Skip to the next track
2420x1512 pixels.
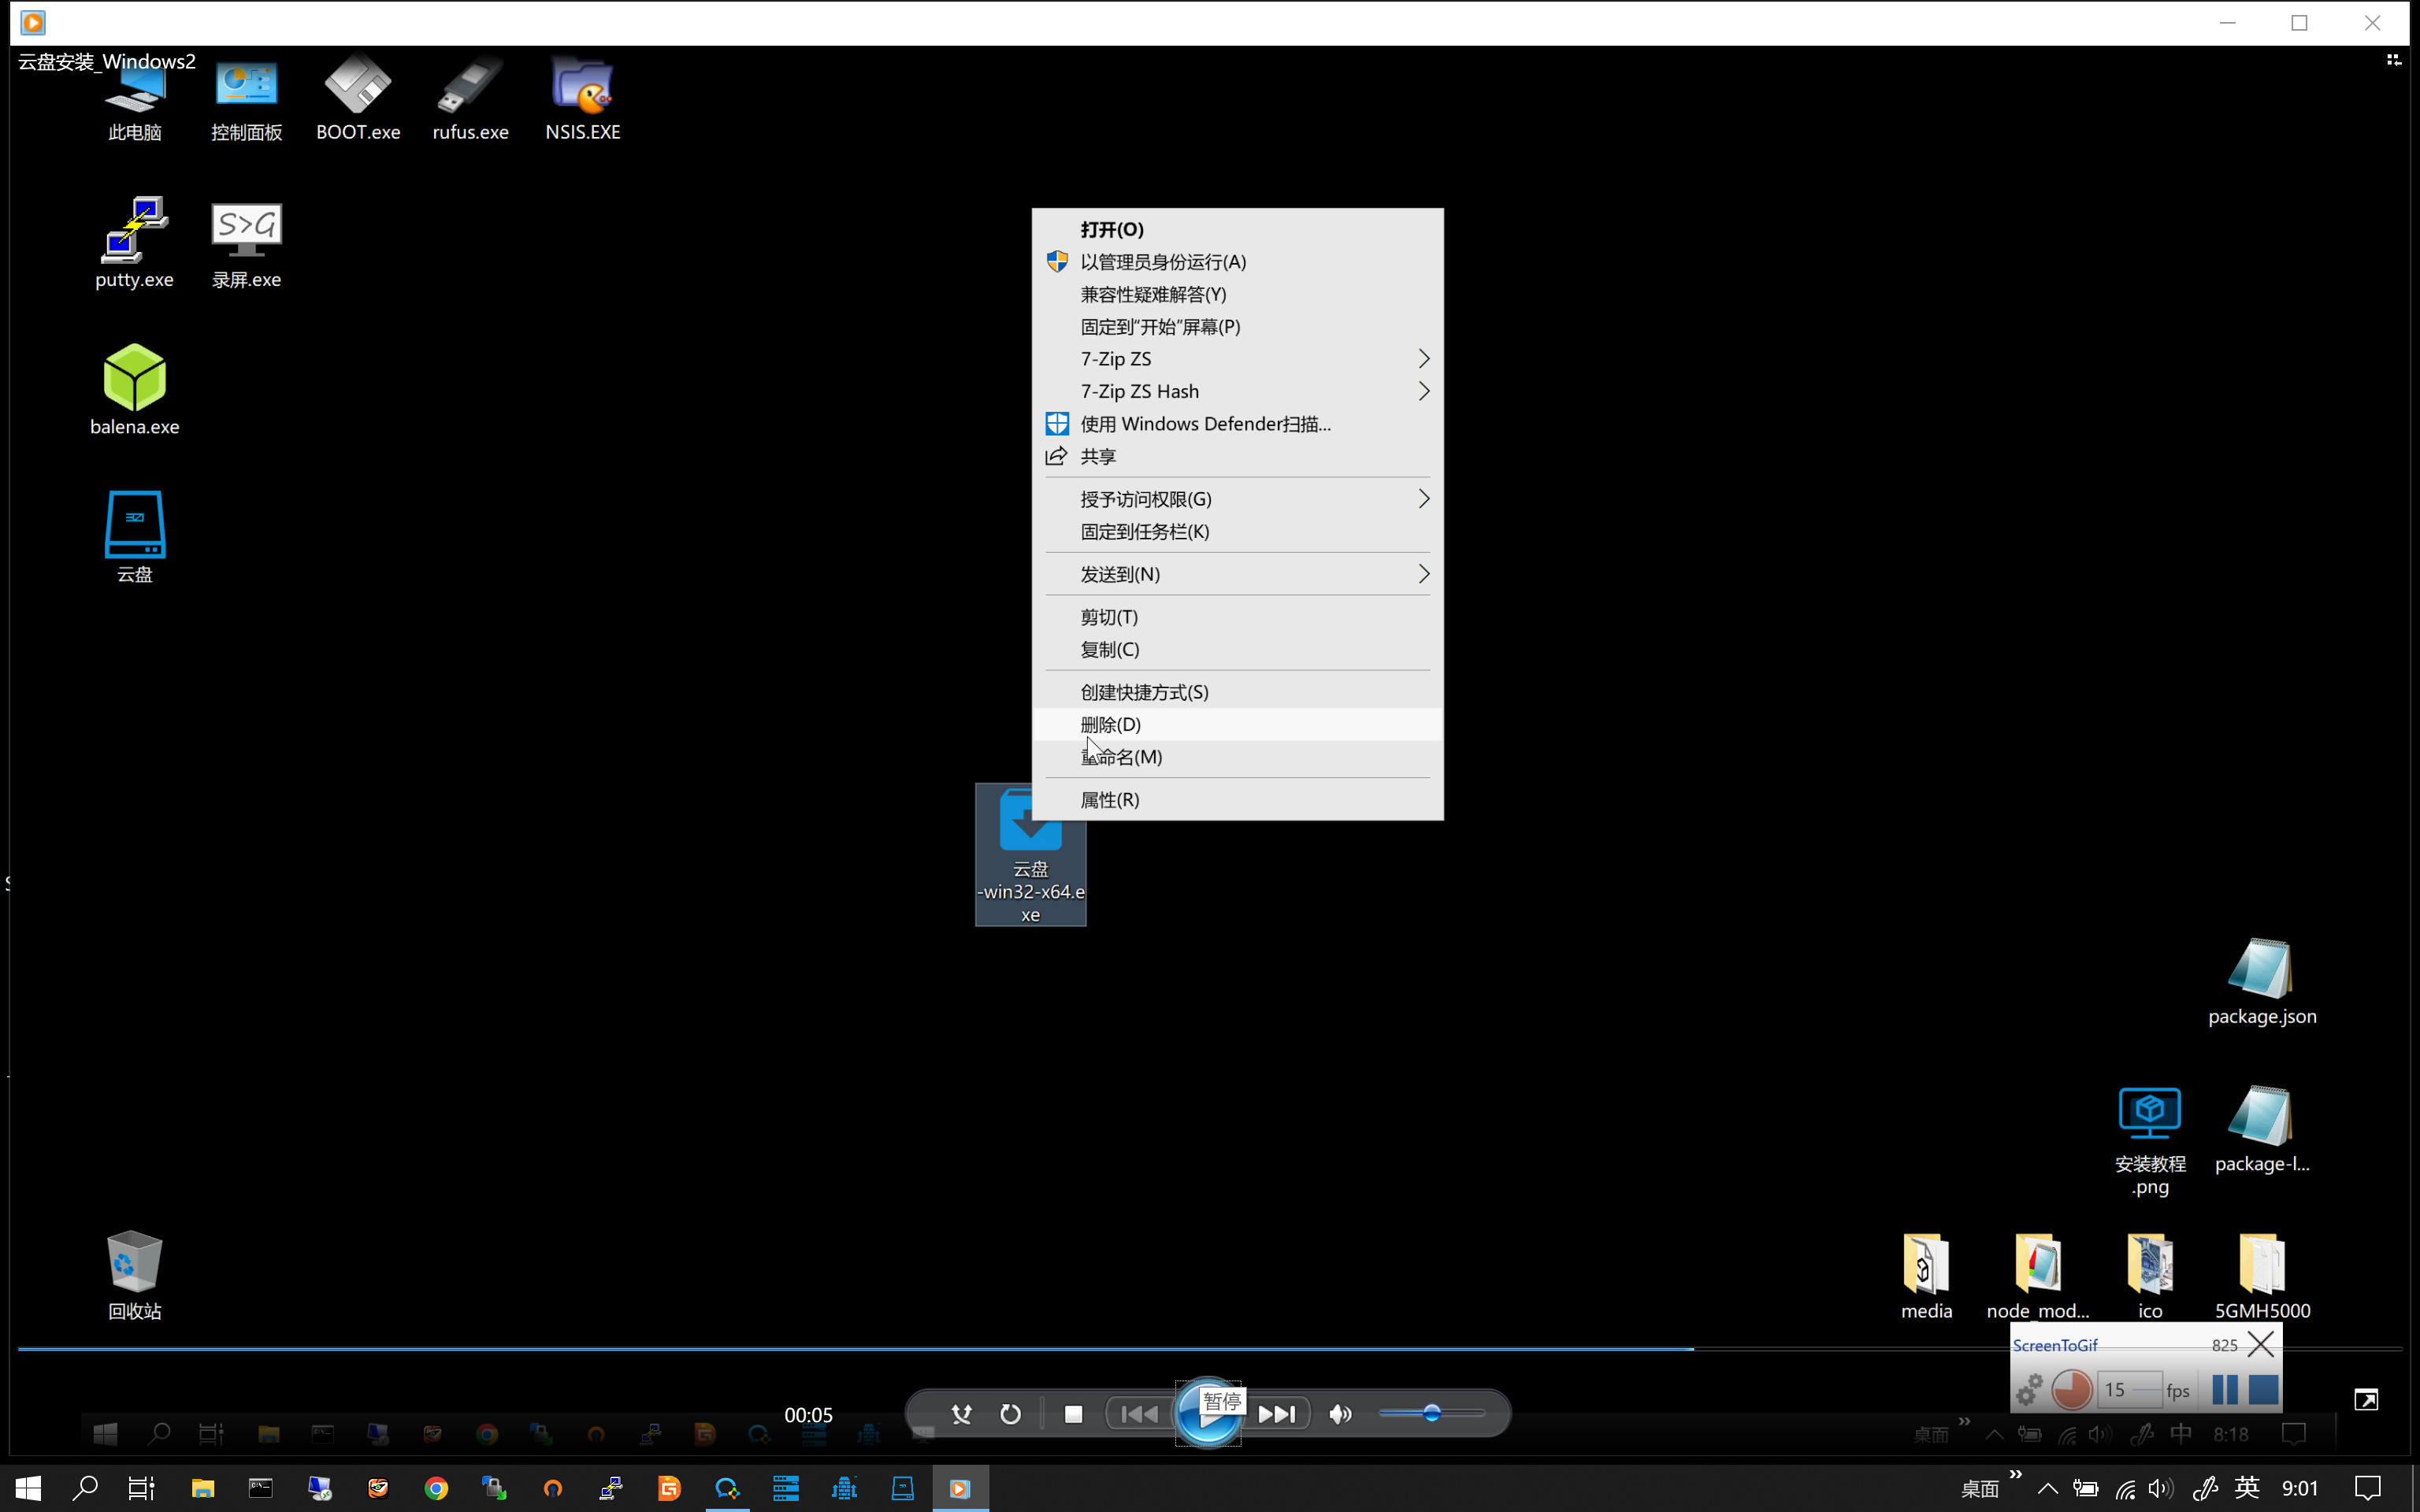coord(1276,1414)
